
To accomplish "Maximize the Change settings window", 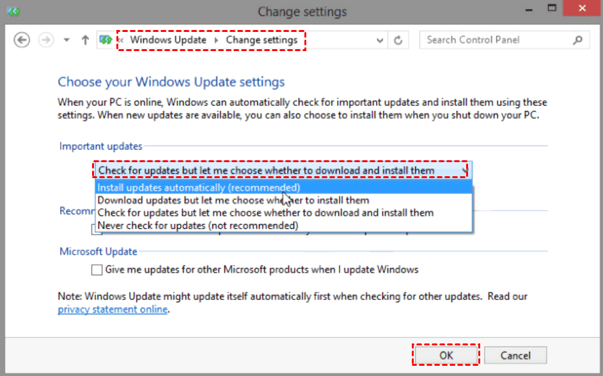I will click(552, 8).
